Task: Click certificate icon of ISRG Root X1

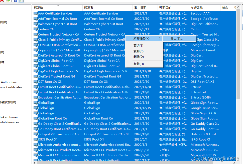Action: [x=36, y=139]
